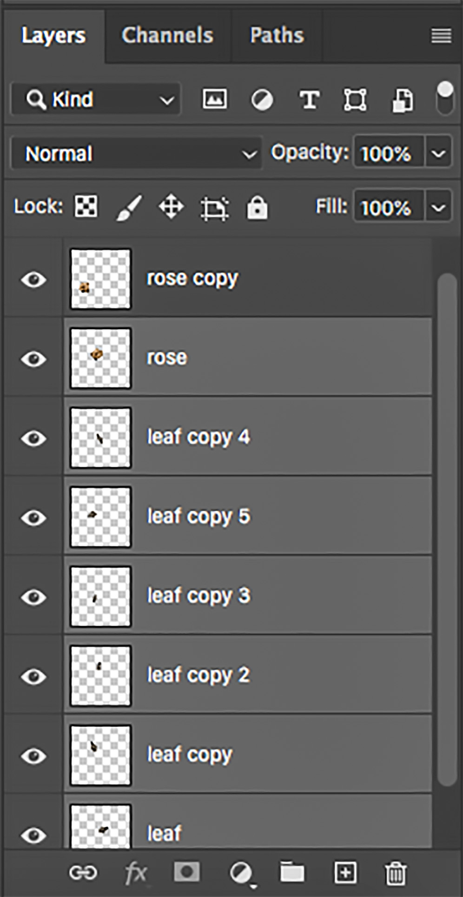Expand the Opacity slider dropdown arrow

point(438,153)
